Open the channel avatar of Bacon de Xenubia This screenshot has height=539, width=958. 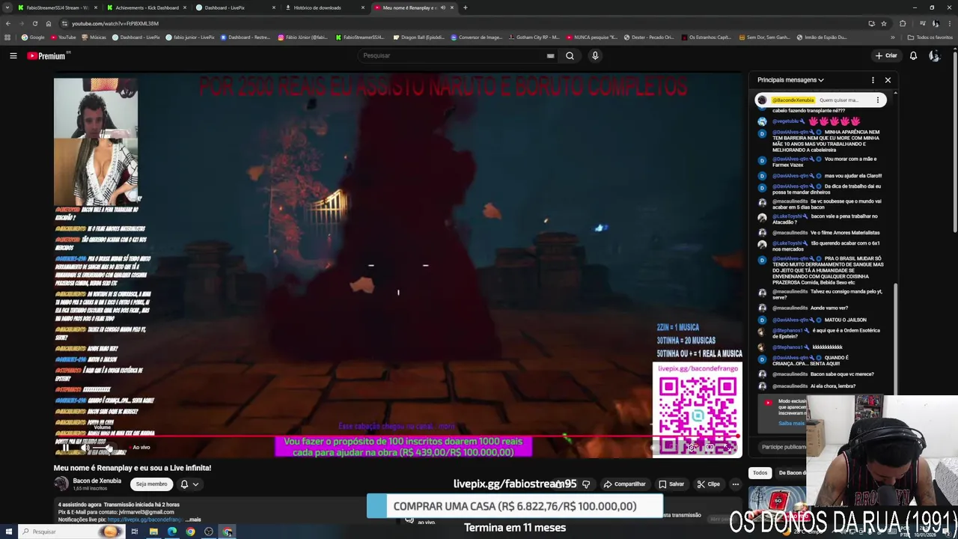61,484
